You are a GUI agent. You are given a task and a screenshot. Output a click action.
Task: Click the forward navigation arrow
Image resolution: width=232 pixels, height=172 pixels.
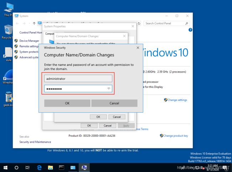24,23
